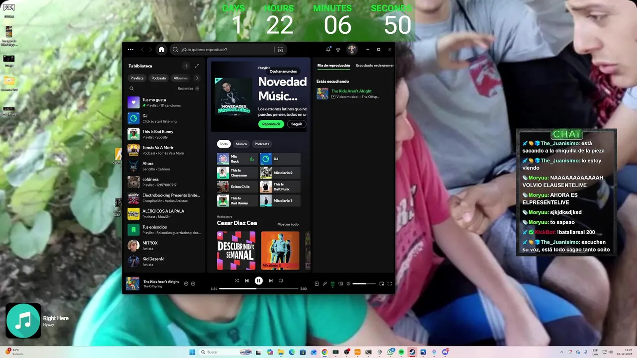Open Tus me gusta playlist
This screenshot has width=637, height=358.
[164, 102]
